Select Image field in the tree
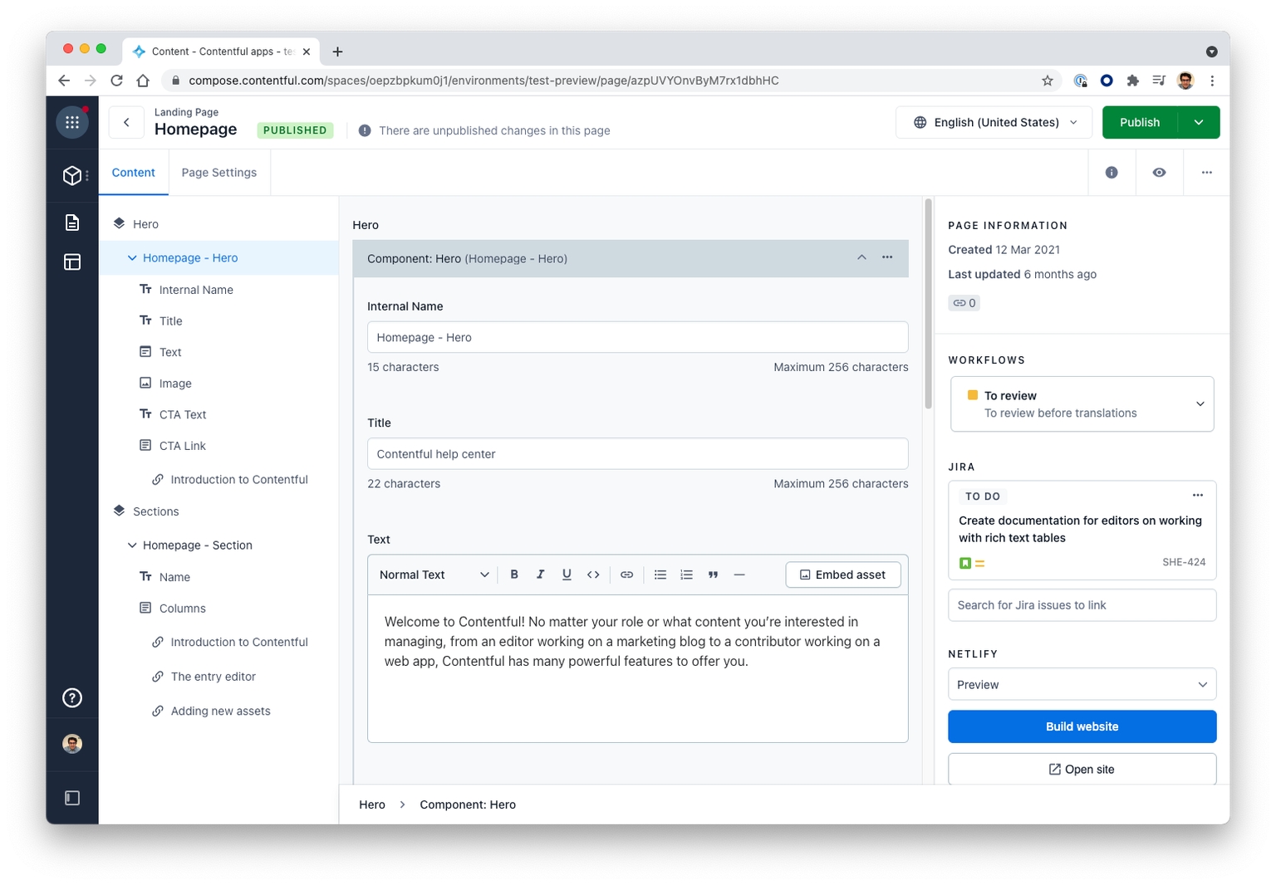Viewport: 1276px width, 885px height. [x=175, y=384]
